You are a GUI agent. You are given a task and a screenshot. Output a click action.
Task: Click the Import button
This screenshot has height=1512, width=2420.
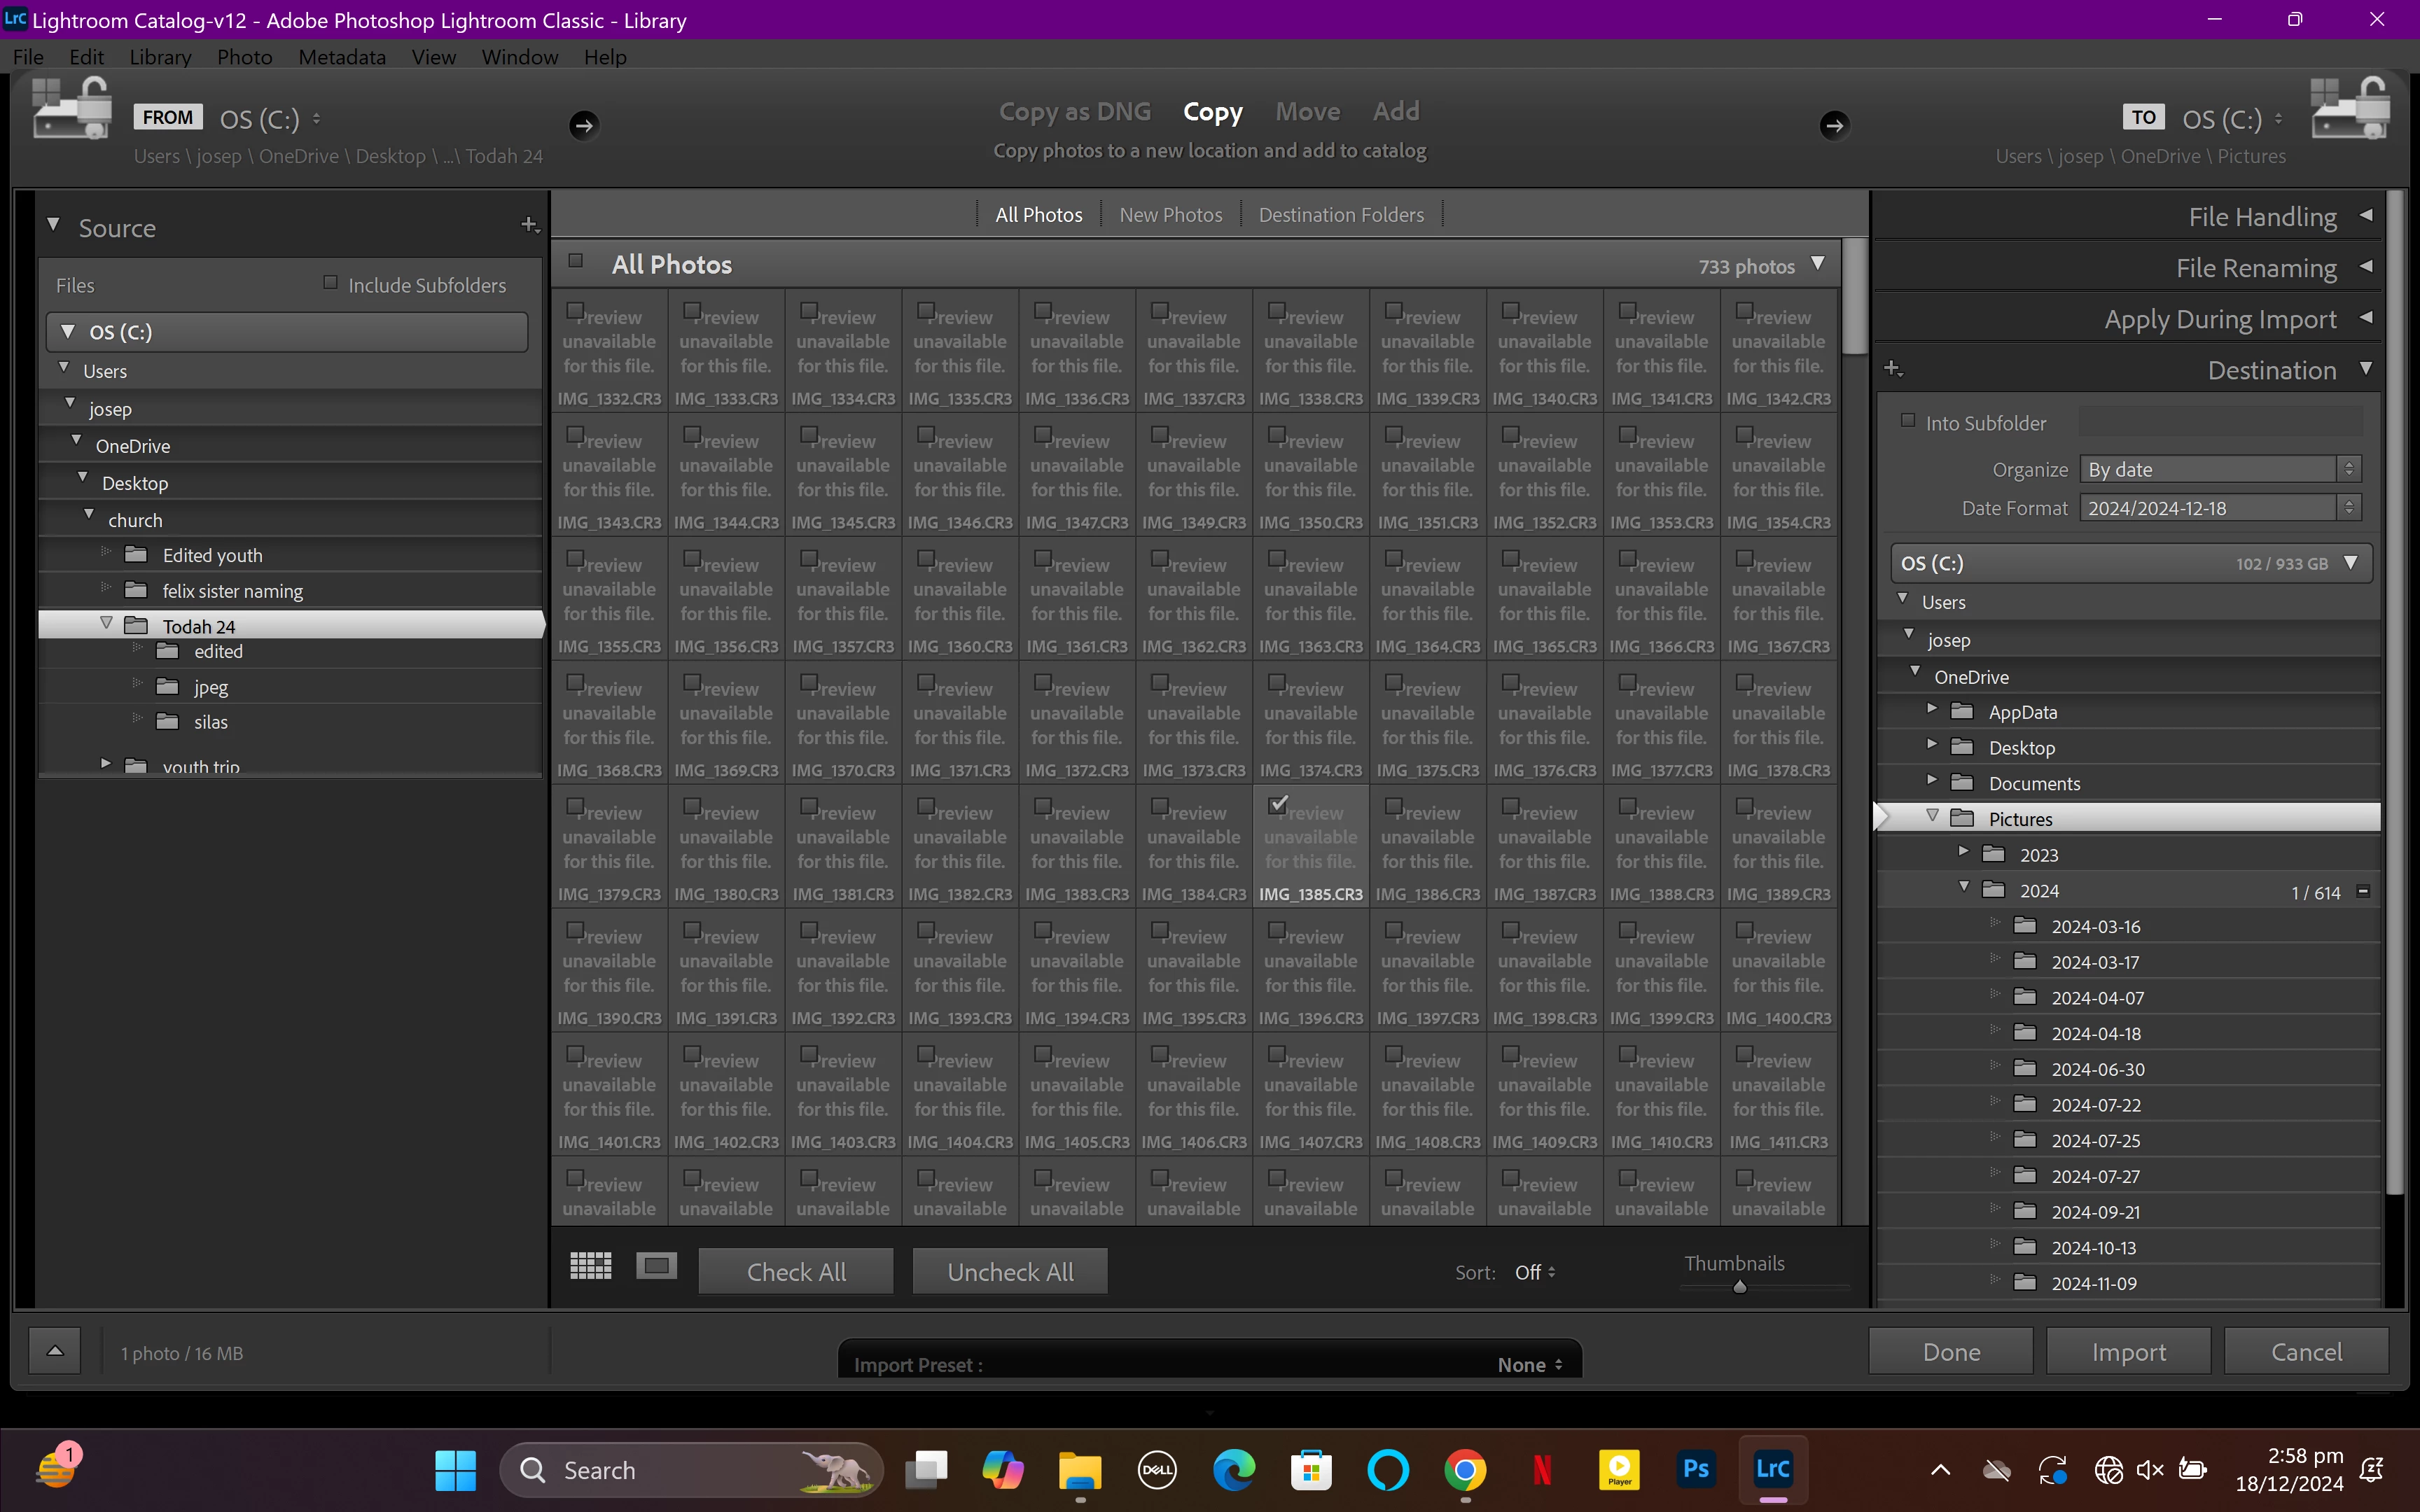tap(2128, 1352)
